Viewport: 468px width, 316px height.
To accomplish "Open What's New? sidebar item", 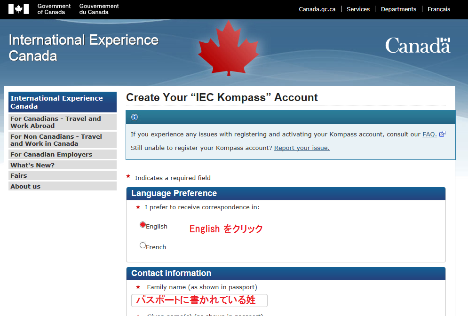I will 63,165.
